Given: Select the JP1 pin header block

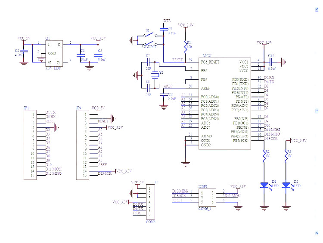Looking at the screenshot, I should [x=30, y=144].
